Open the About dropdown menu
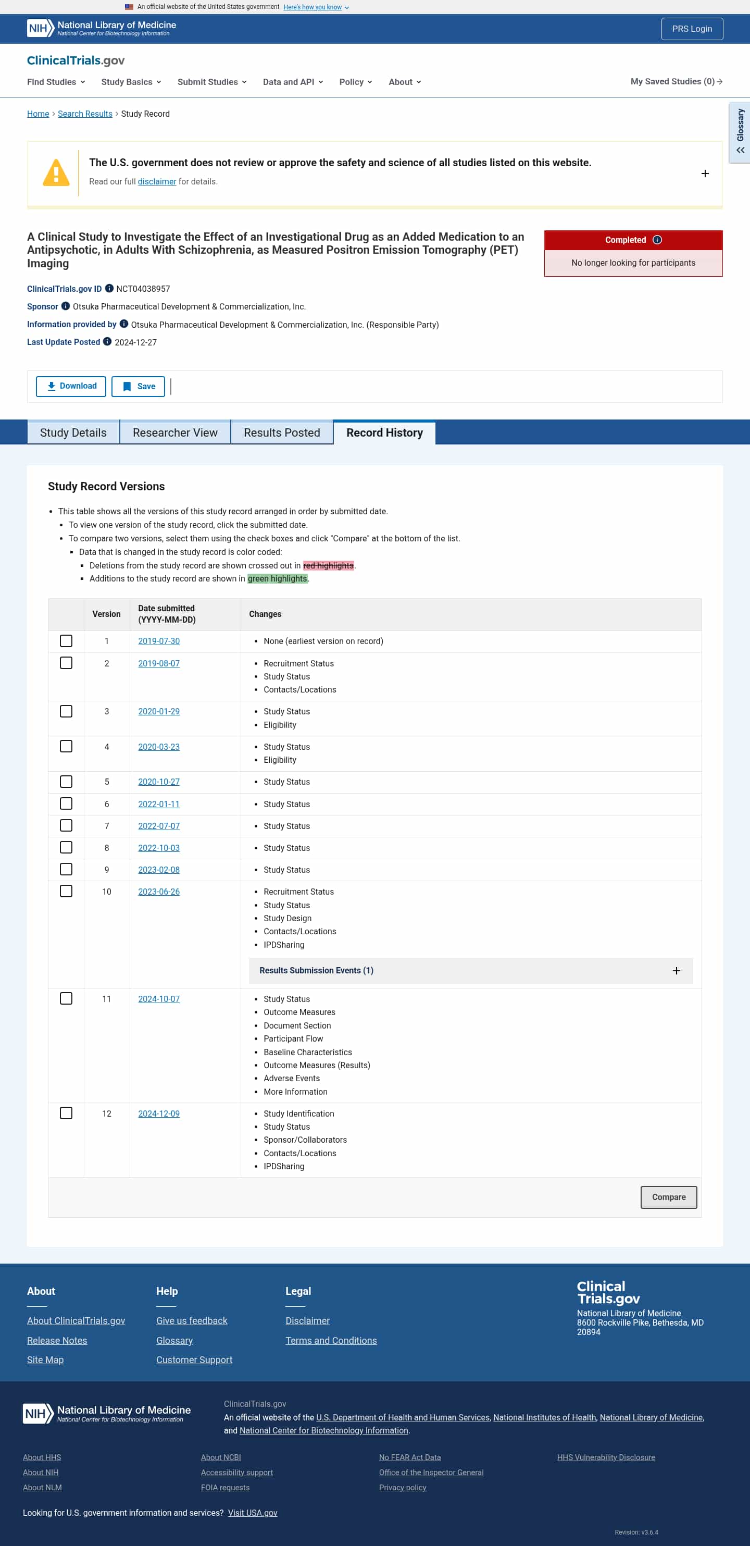This screenshot has height=1546, width=750. (404, 82)
